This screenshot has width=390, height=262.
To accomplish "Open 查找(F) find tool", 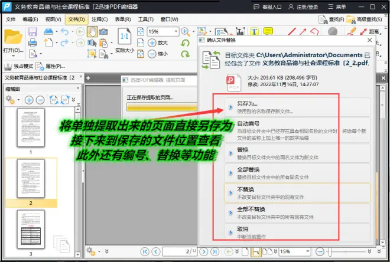I will point(331,19).
